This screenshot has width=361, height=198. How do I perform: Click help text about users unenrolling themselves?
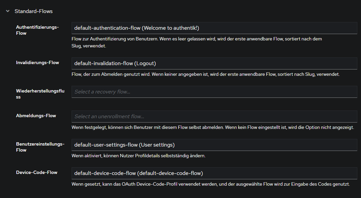[x=212, y=128]
